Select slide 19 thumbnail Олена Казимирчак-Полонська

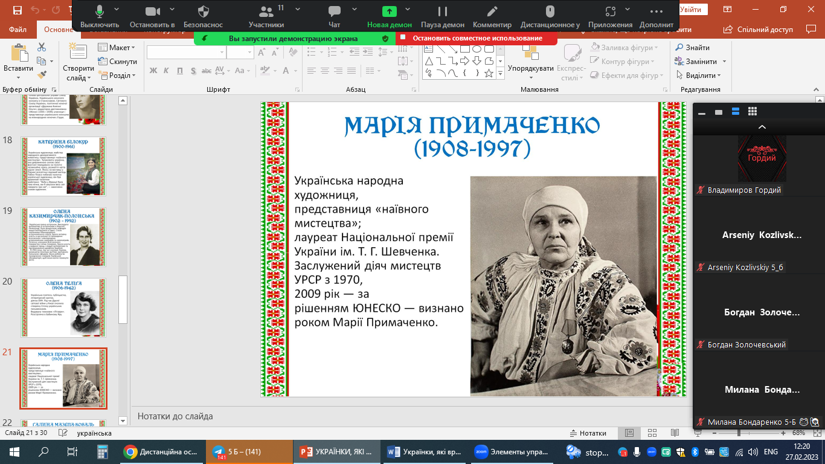point(63,237)
